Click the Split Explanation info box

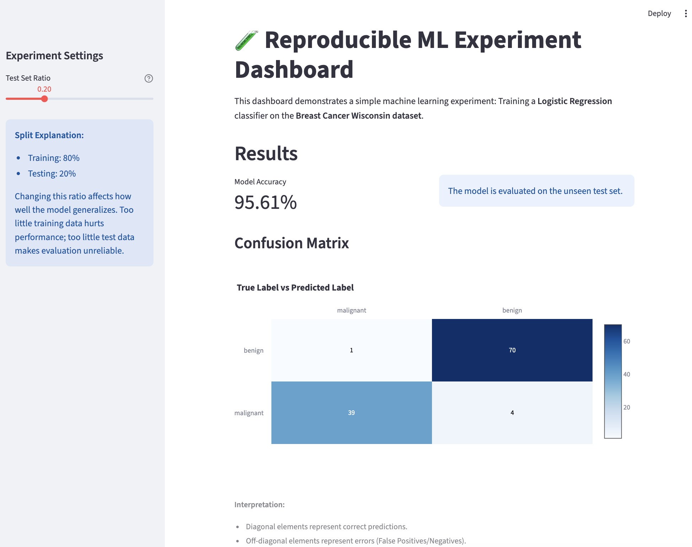point(80,193)
